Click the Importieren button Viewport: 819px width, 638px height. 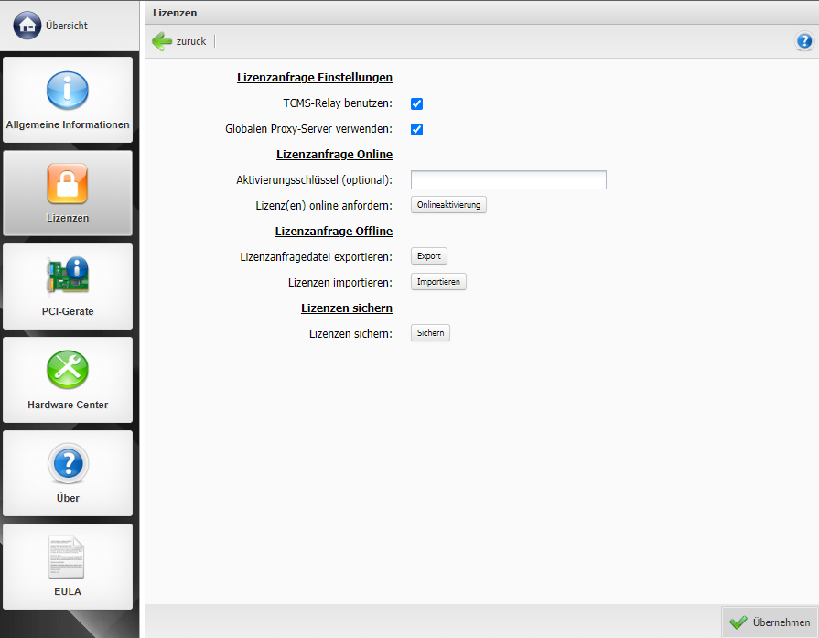coord(438,282)
